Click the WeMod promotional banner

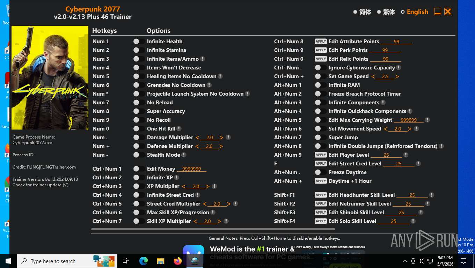(274, 256)
